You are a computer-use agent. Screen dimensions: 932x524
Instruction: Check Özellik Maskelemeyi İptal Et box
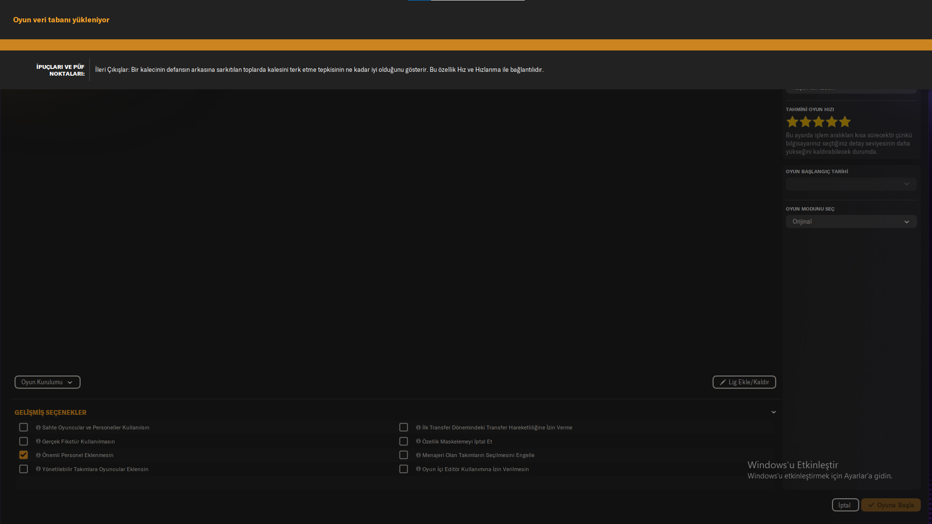403,442
